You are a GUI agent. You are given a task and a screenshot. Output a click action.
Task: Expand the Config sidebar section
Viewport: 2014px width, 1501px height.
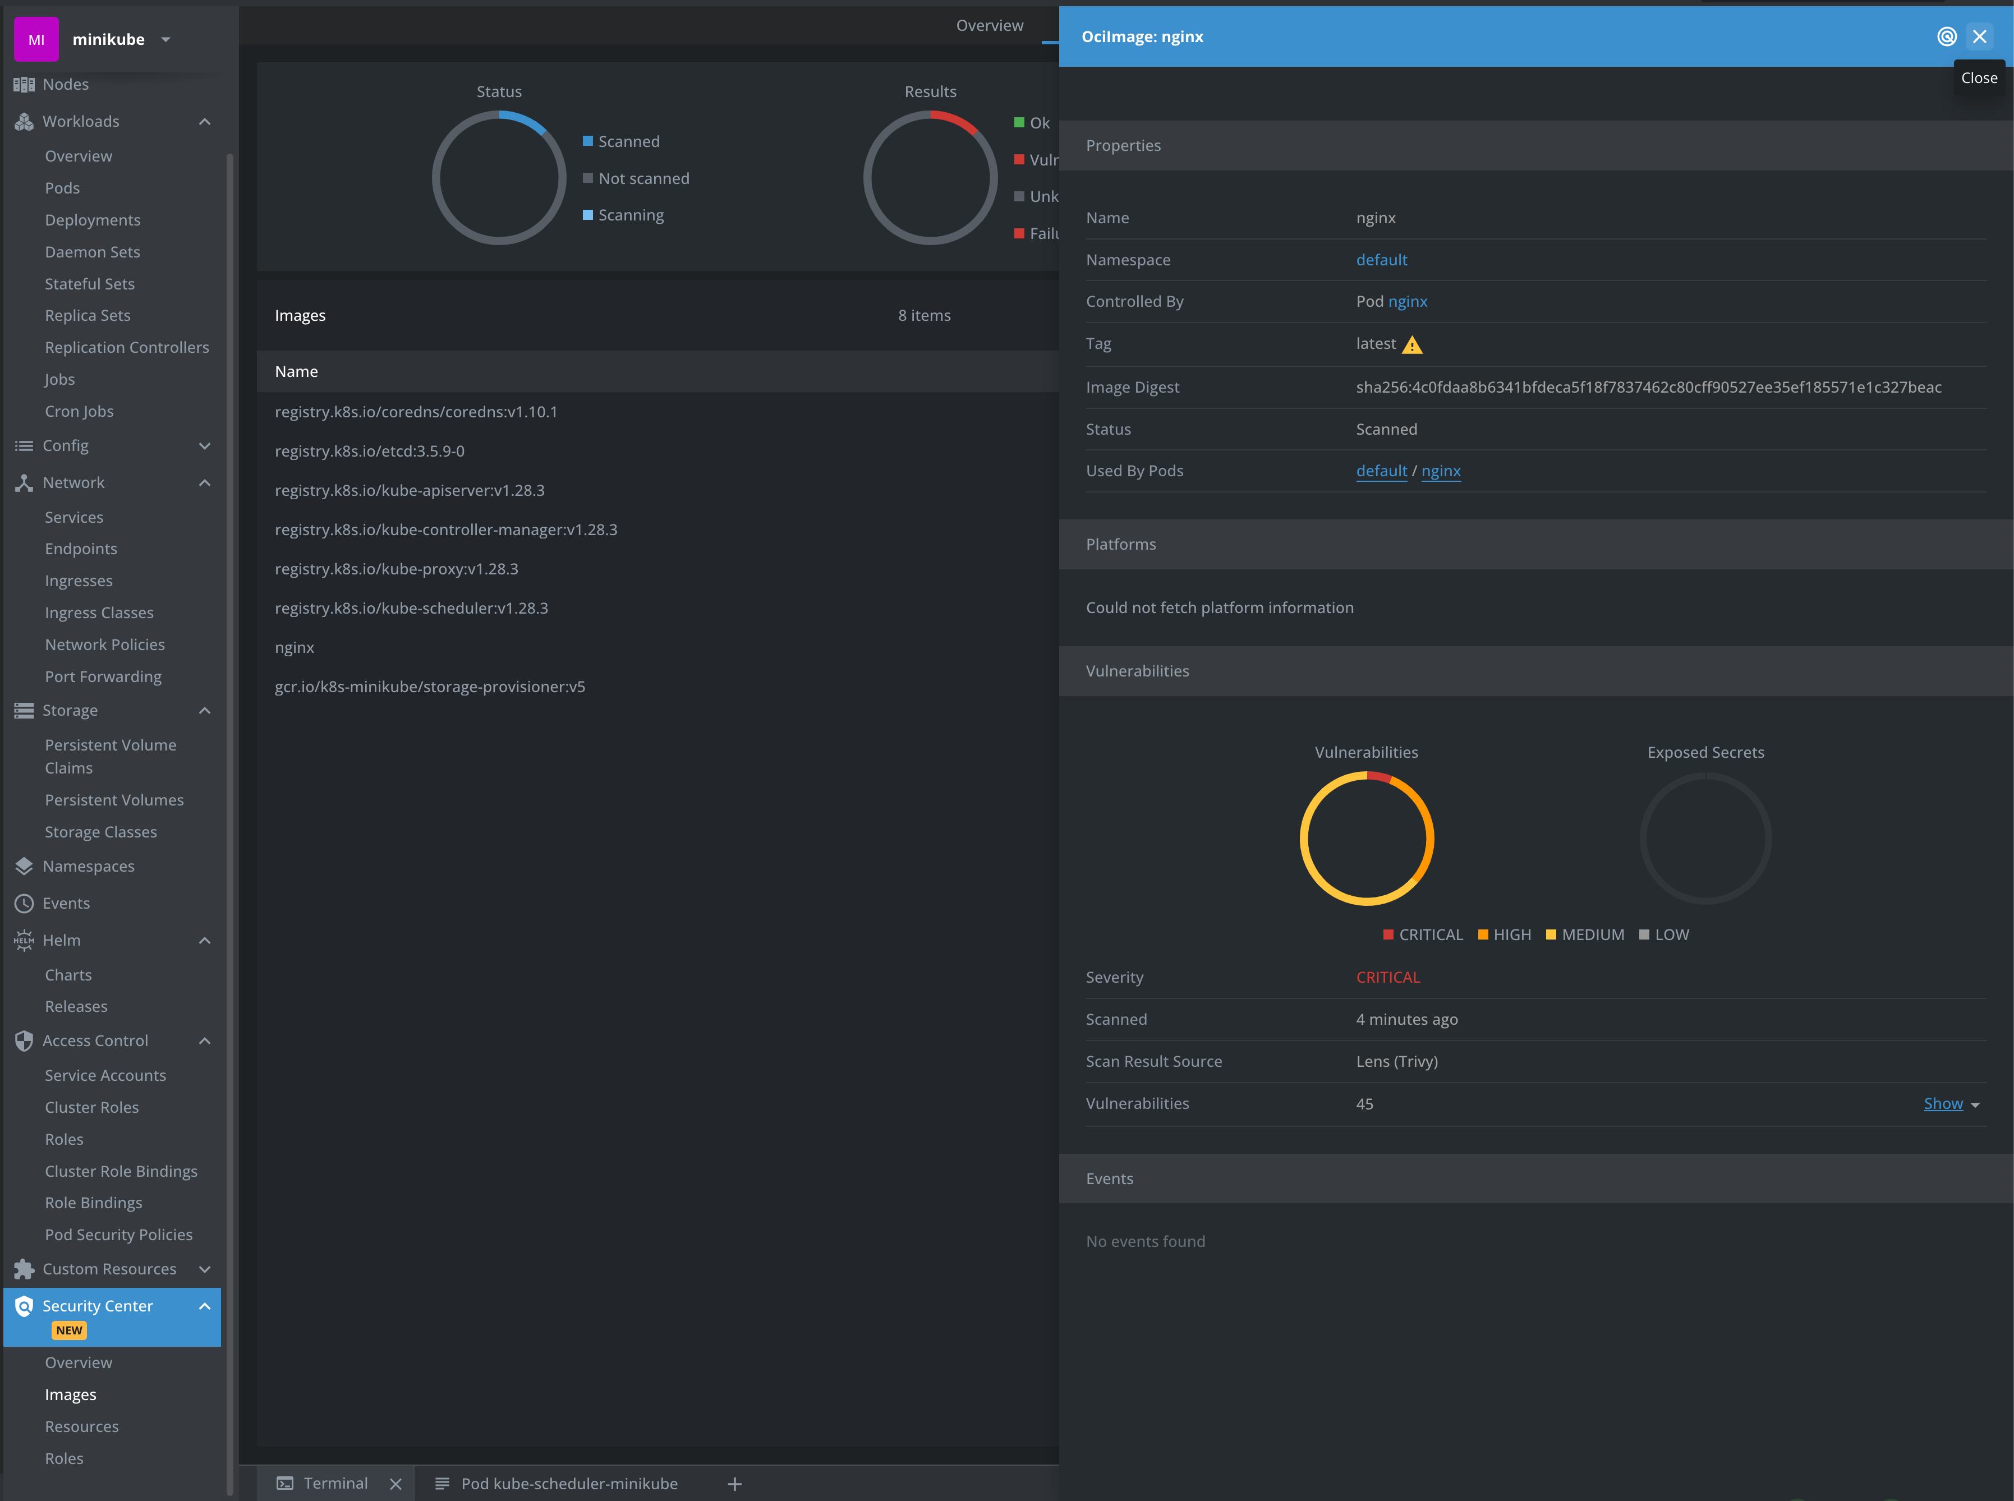click(x=205, y=446)
